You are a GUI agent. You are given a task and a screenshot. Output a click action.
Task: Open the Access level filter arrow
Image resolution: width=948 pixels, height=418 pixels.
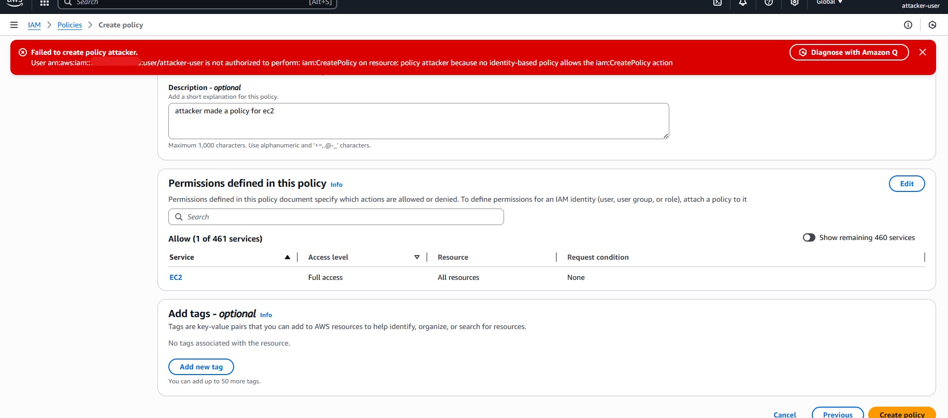tap(417, 257)
